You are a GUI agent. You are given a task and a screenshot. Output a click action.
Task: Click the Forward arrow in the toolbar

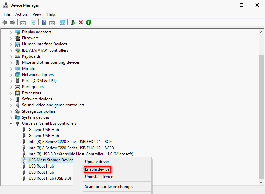coord(13,22)
